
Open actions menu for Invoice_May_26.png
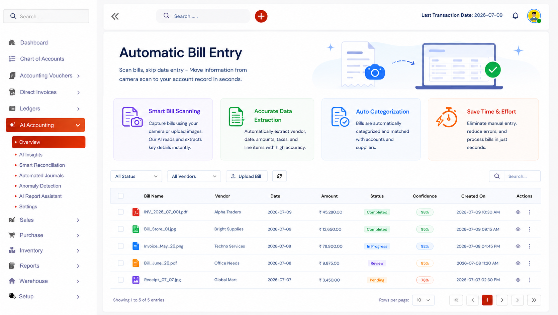(530, 246)
